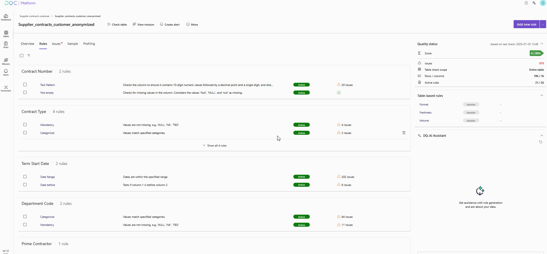Open Rules section in the sidebar
The height and width of the screenshot is (254, 547).
6,45
